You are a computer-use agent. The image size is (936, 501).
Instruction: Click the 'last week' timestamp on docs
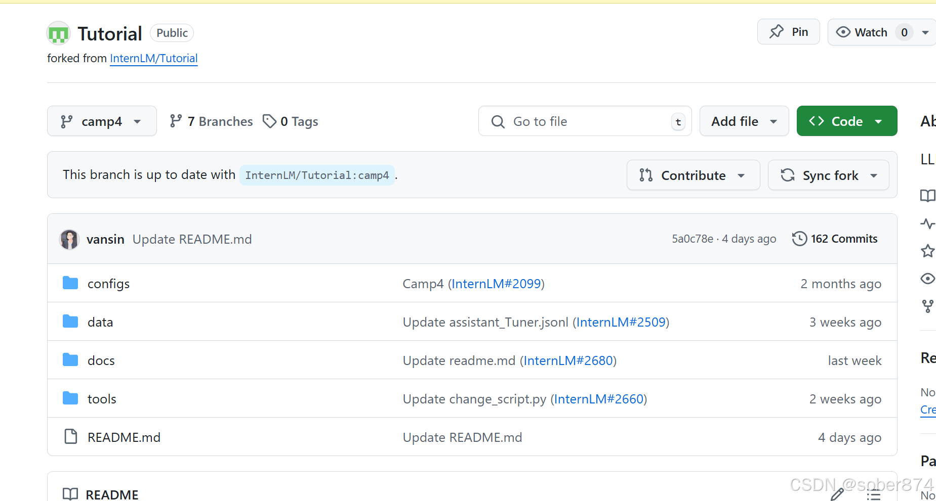click(854, 360)
